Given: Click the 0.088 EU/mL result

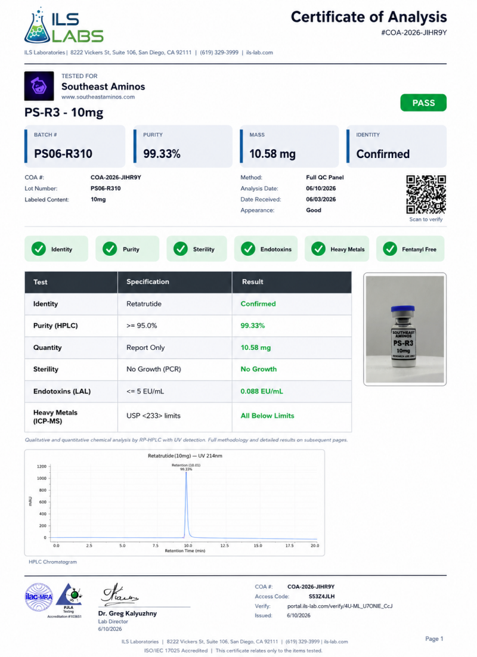Looking at the screenshot, I should point(262,391).
